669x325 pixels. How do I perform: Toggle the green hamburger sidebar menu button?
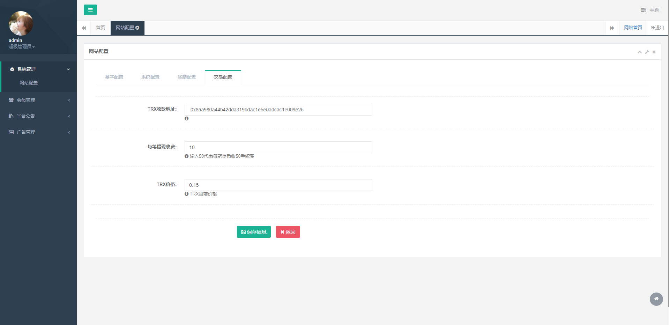(90, 10)
